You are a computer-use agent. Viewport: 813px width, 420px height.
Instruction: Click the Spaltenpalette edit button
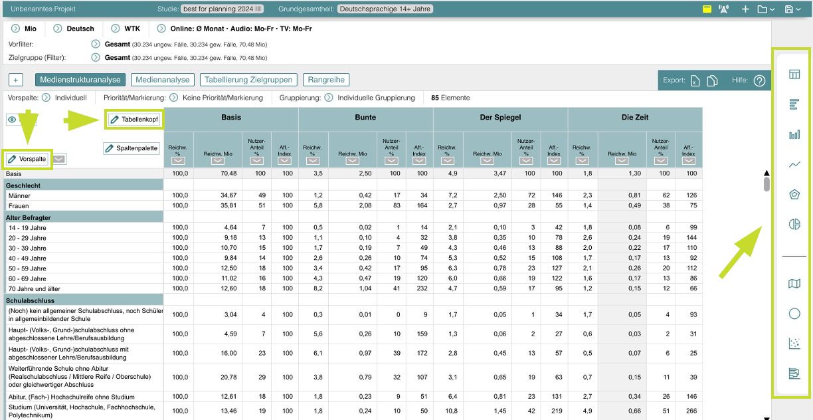point(132,148)
